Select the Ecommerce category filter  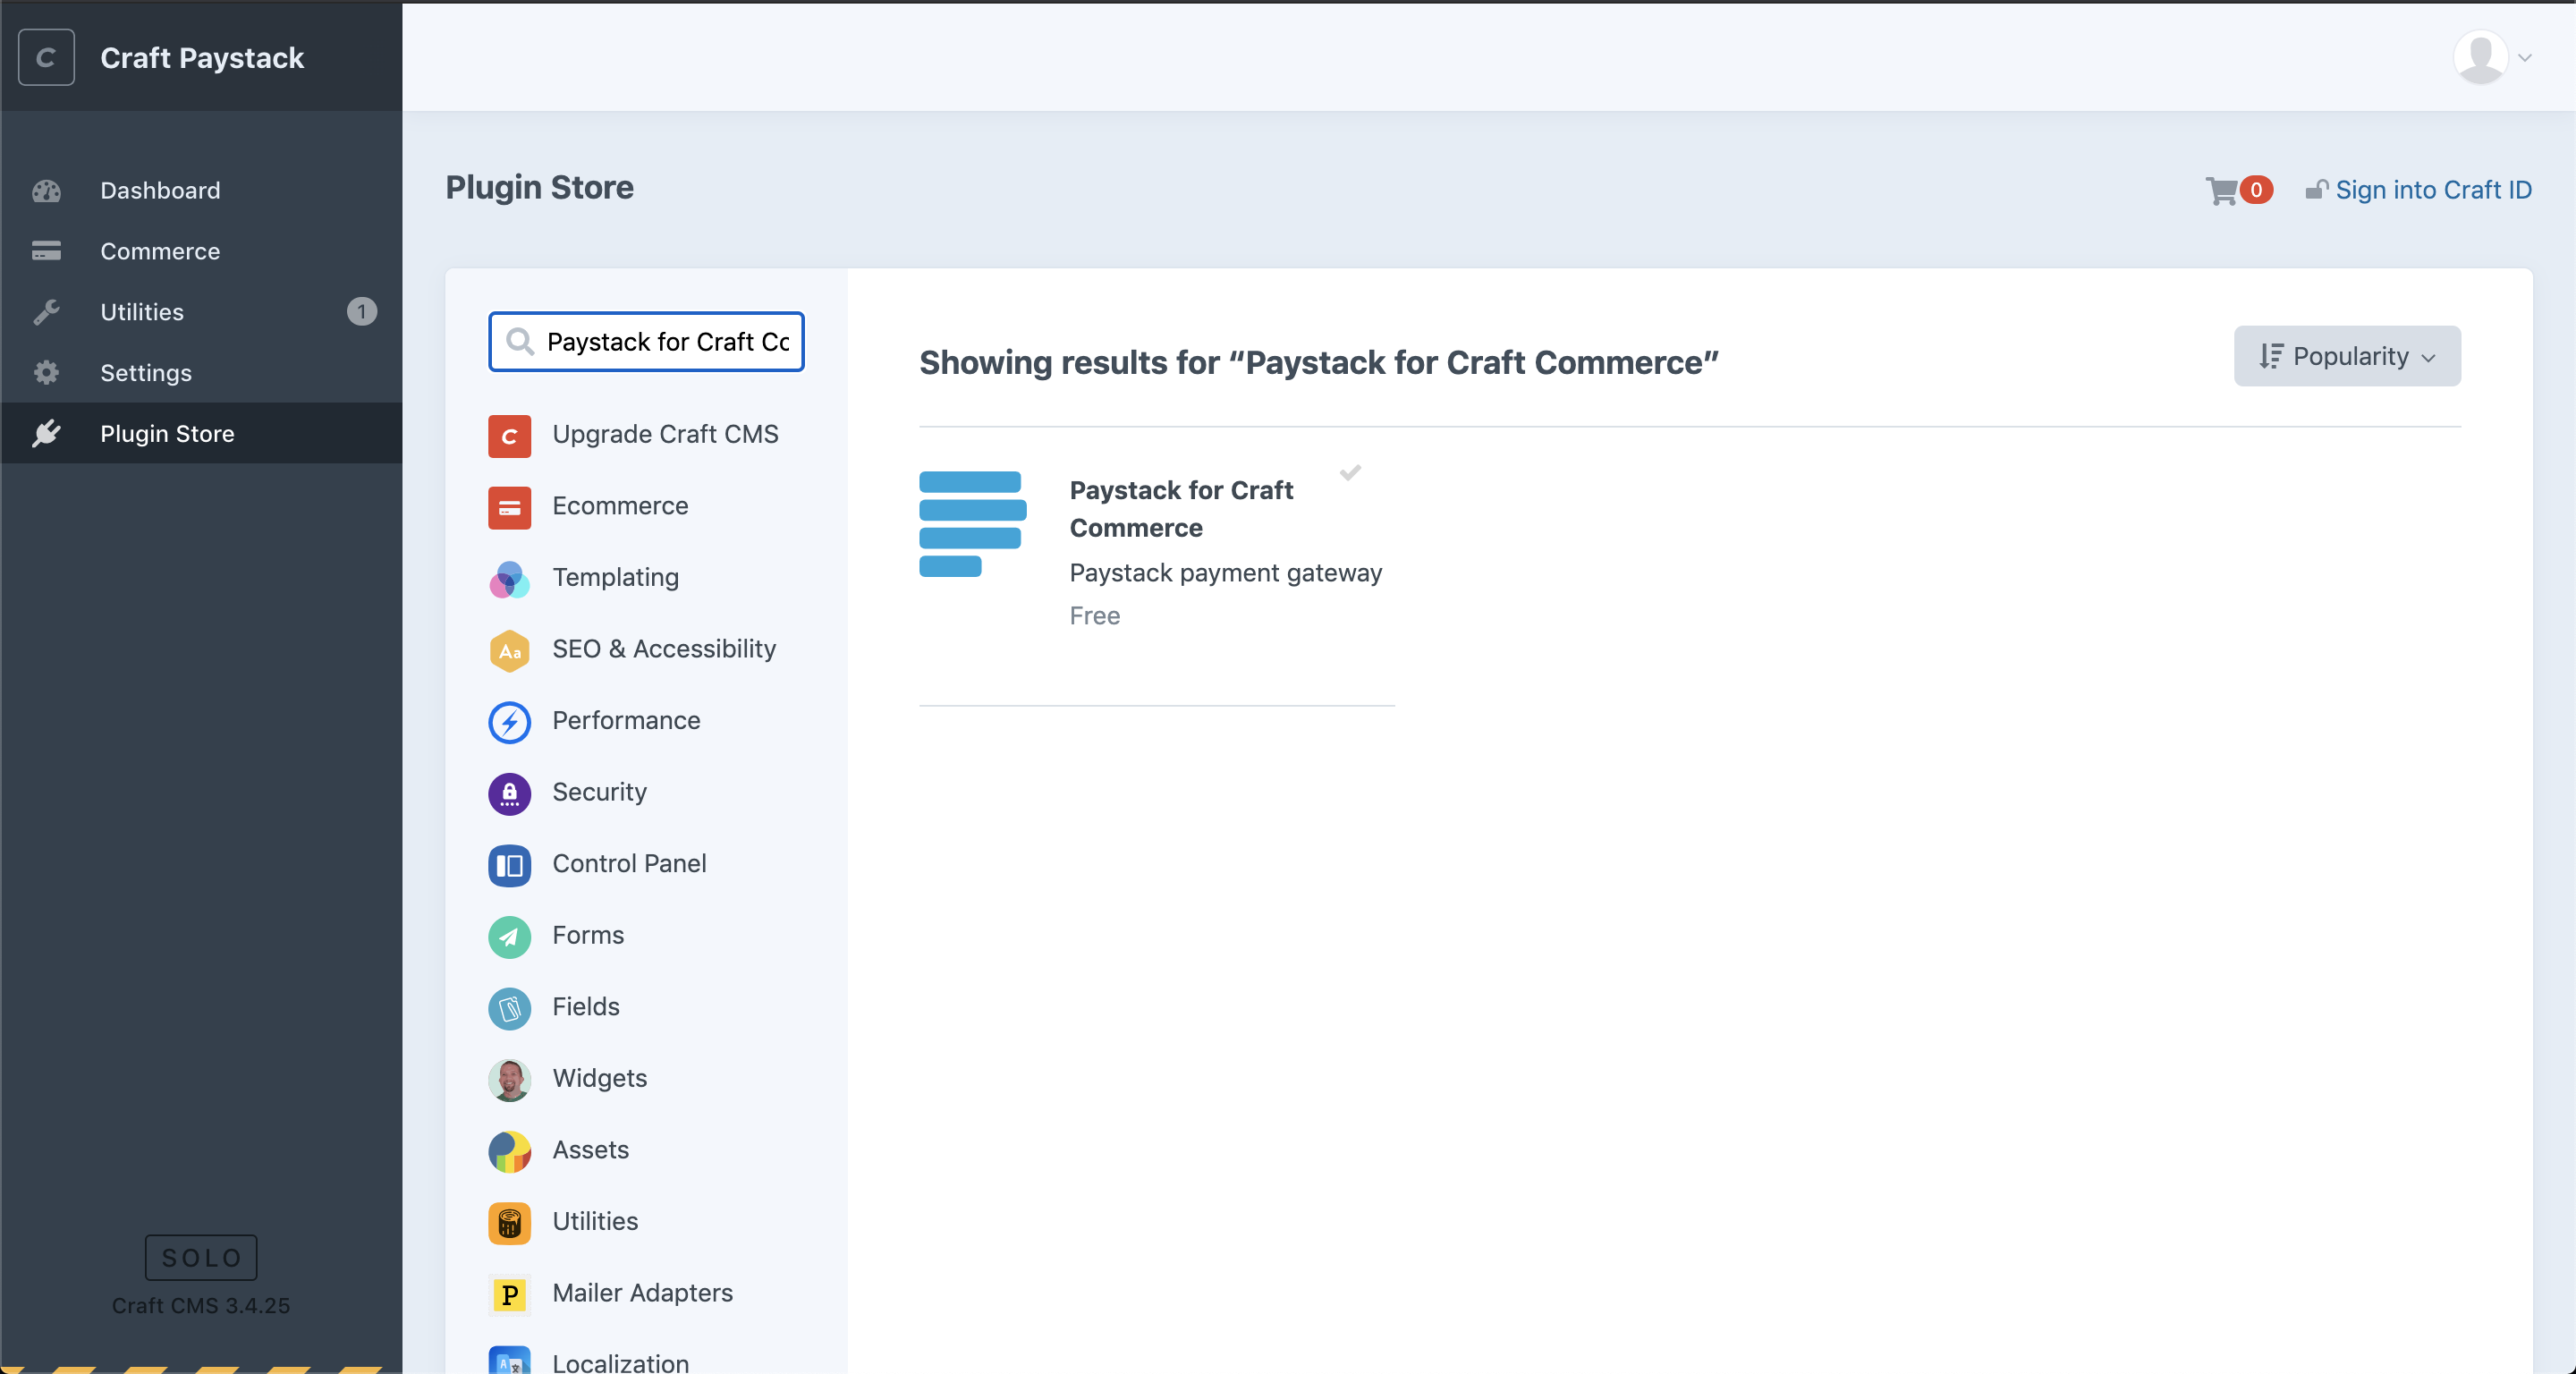620,505
